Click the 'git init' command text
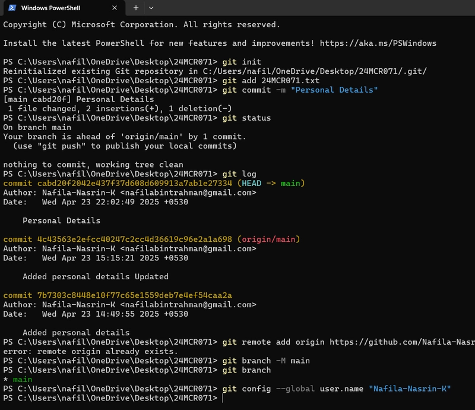The image size is (475, 410). coord(242,62)
